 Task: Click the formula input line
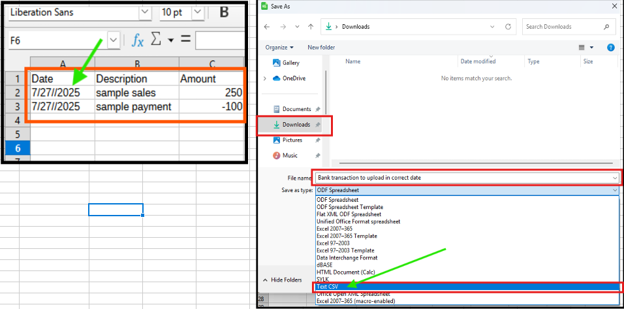point(220,40)
